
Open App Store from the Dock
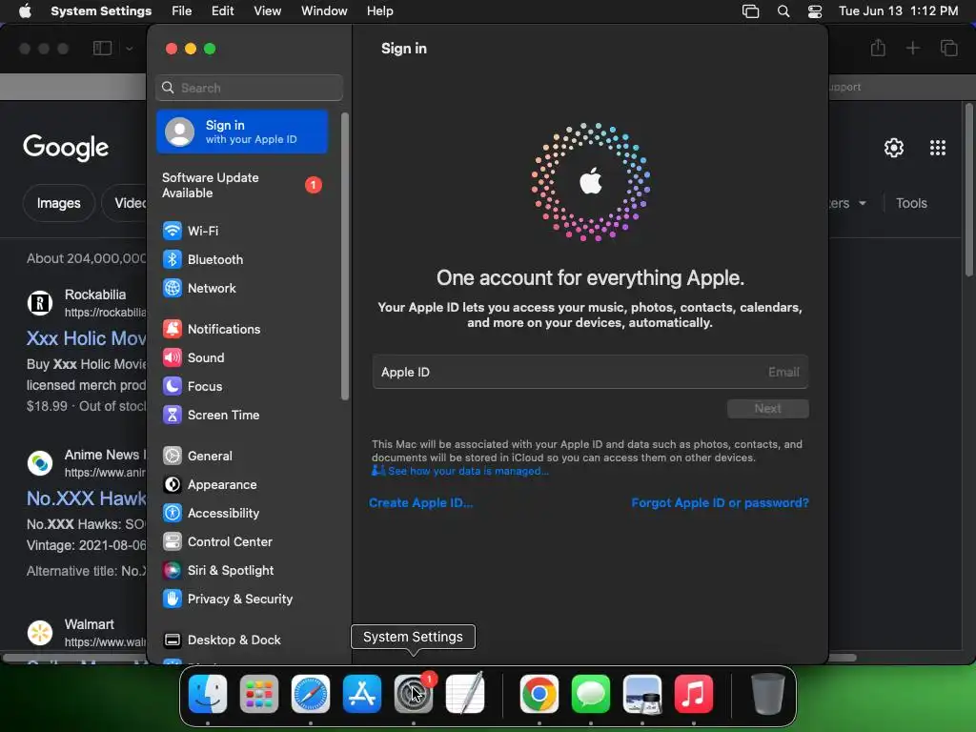tap(362, 694)
